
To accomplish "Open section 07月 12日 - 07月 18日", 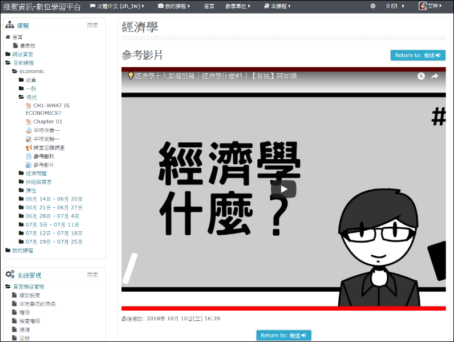I will point(54,234).
